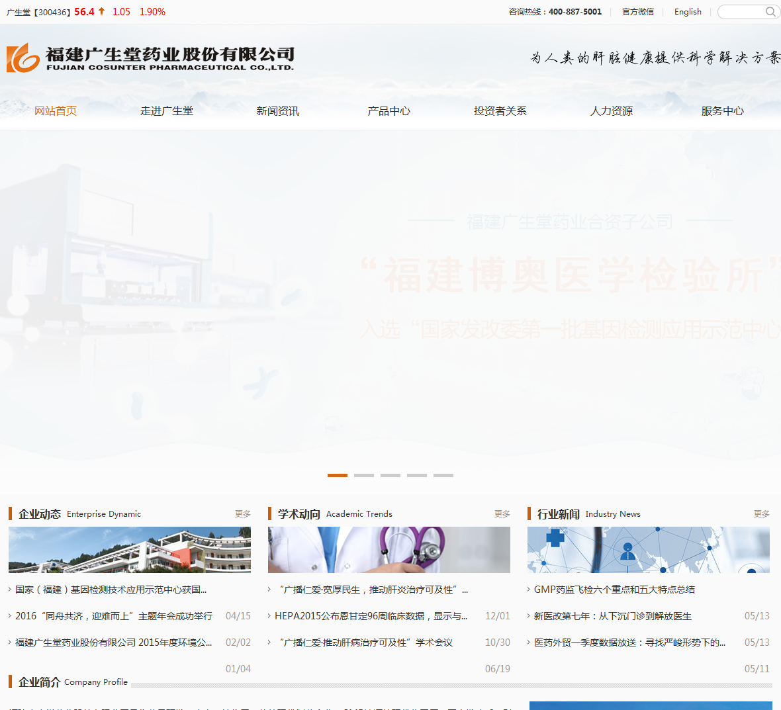This screenshot has width=781, height=710.
Task: Click the search magnifier icon
Action: tap(770, 11)
